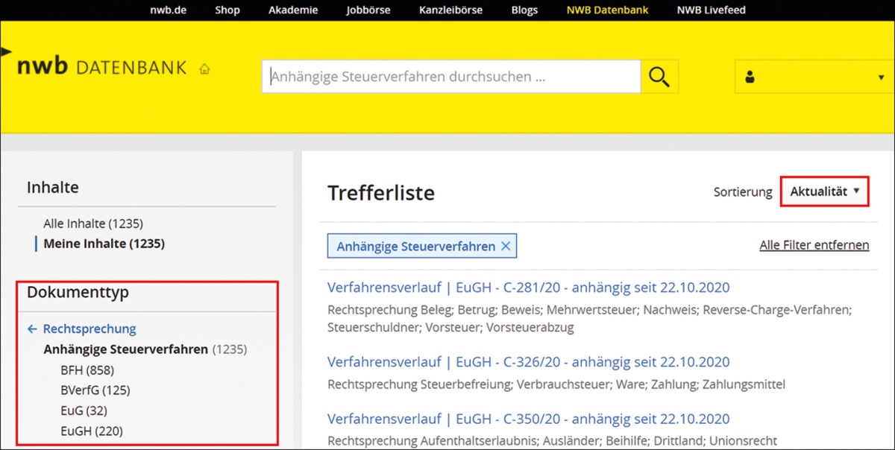Open the EuGH C-281/20 Verfahrensverlauf result
This screenshot has height=450, width=895.
click(x=528, y=288)
